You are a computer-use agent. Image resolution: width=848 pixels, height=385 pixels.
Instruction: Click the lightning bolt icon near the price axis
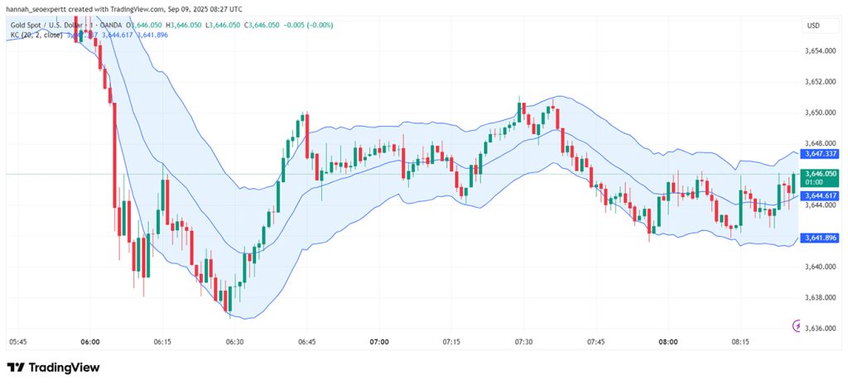(796, 325)
